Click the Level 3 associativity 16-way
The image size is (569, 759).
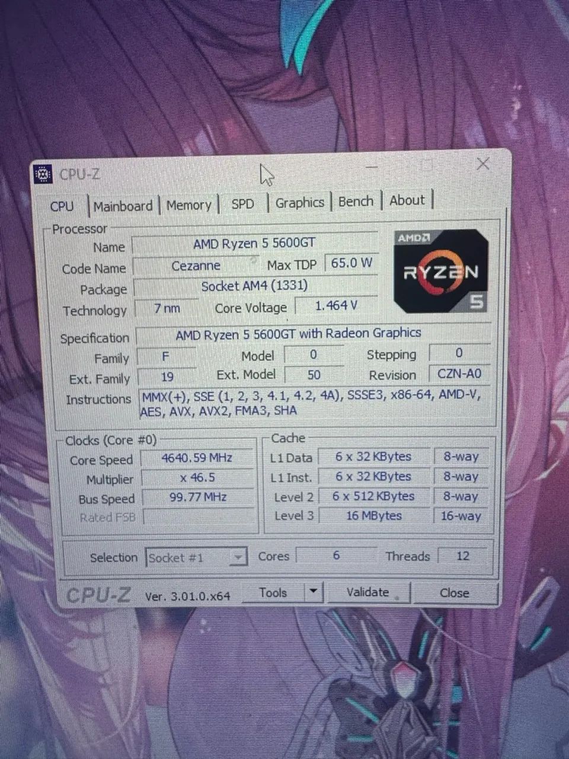(x=461, y=516)
